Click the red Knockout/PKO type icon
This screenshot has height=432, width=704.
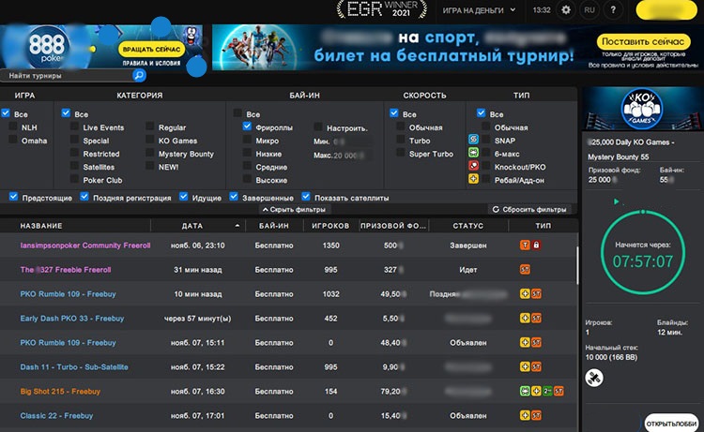pos(473,166)
